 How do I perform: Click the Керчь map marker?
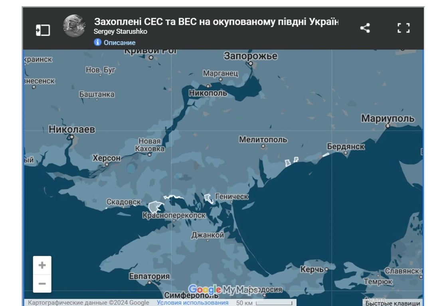[x=326, y=269]
